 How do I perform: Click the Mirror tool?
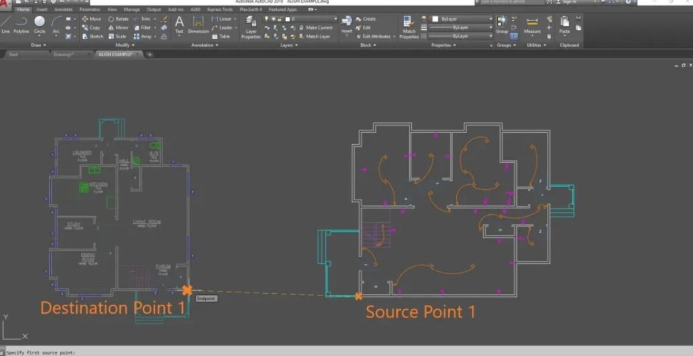[x=118, y=28]
